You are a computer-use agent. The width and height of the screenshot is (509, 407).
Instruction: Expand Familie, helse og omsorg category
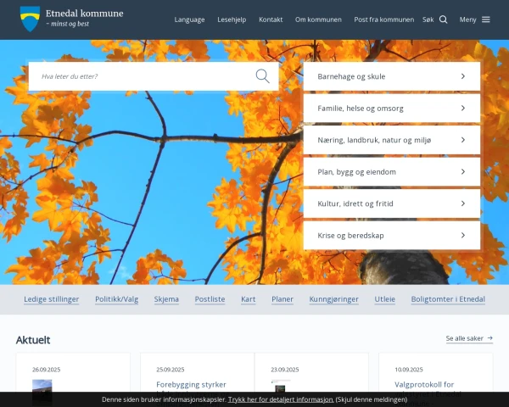pyautogui.click(x=391, y=109)
